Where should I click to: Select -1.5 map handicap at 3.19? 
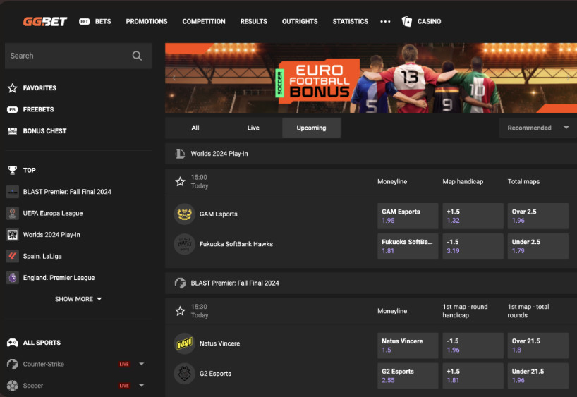tap(473, 246)
